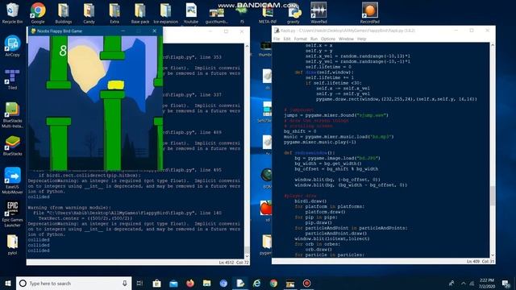Open the guccthumb image file
The image size is (516, 290).
point(217,15)
